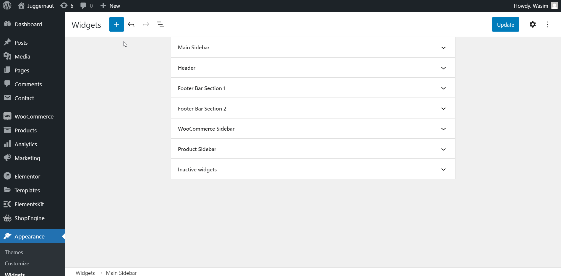The height and width of the screenshot is (276, 561).
Task: Click the Appearance paintbrush icon
Action: [x=7, y=236]
